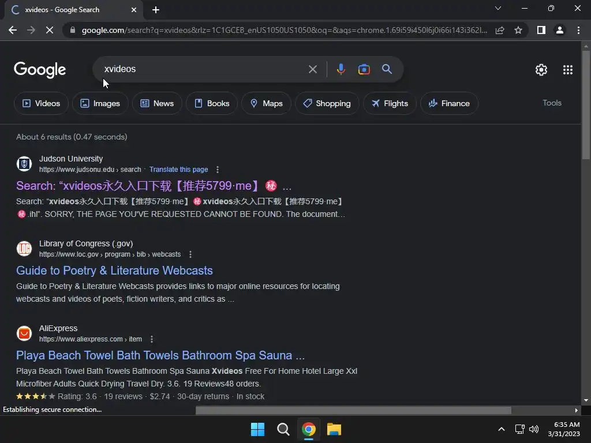Screen dimensions: 591x443
Task: Click the aliexpress.com URL breadcrumb
Action: pos(91,339)
